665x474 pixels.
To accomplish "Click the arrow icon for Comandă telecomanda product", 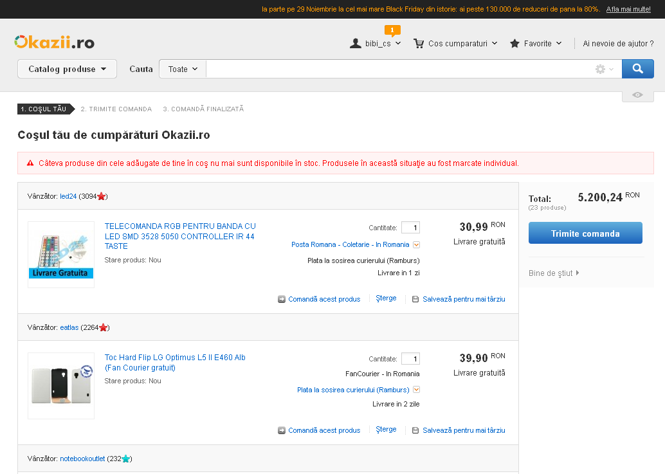I will 282,299.
